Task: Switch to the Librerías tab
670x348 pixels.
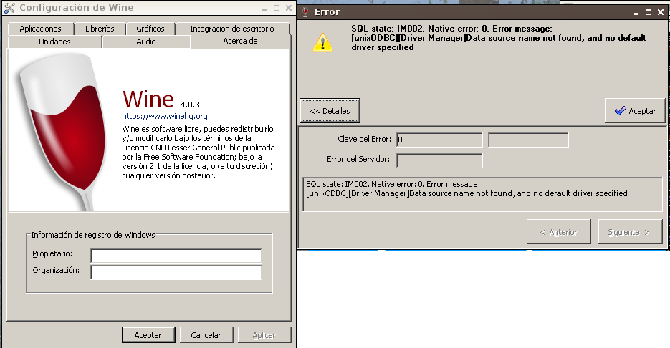Action: (100, 29)
